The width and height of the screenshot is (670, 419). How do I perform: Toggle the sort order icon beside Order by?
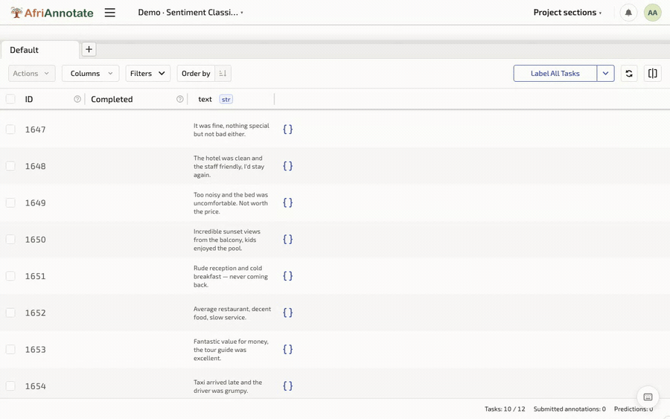tap(223, 74)
